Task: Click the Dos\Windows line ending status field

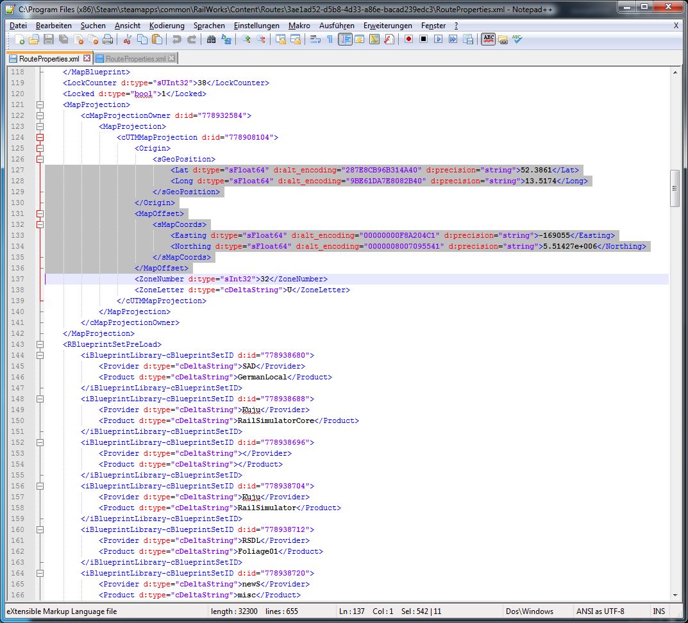Action: tap(529, 611)
